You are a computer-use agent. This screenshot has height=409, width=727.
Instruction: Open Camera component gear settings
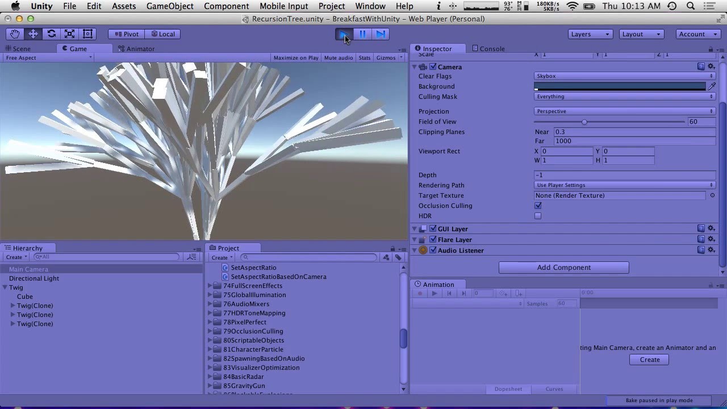[711, 67]
